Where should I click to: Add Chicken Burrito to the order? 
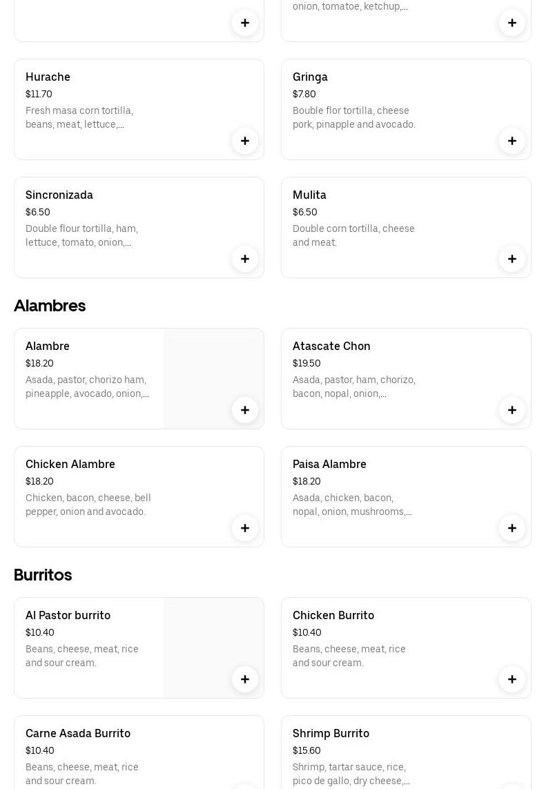click(512, 679)
